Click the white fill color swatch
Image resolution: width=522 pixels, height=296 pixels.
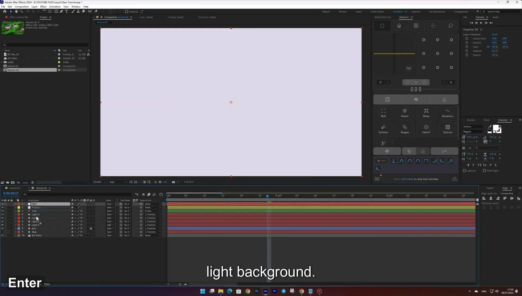pos(496,128)
